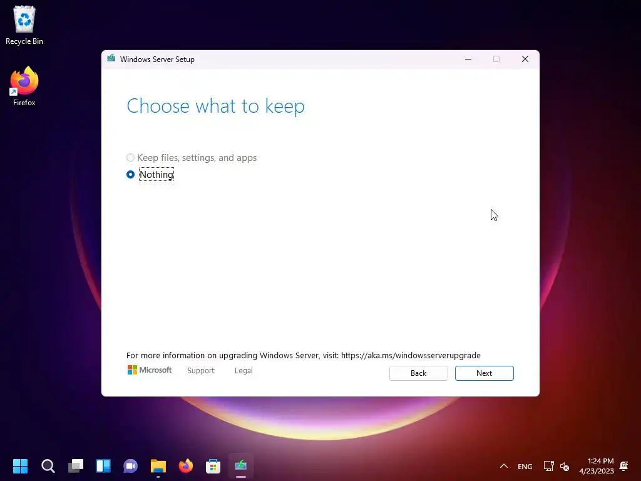The width and height of the screenshot is (641, 481).
Task: Click the muted volume tray icon
Action: (x=565, y=466)
